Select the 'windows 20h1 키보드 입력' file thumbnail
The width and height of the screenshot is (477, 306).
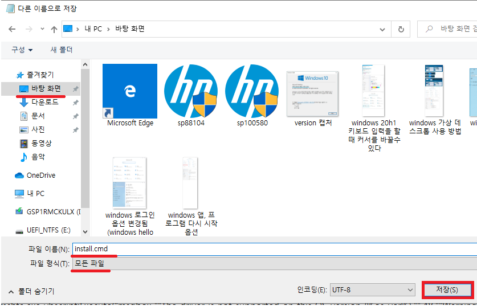click(373, 91)
